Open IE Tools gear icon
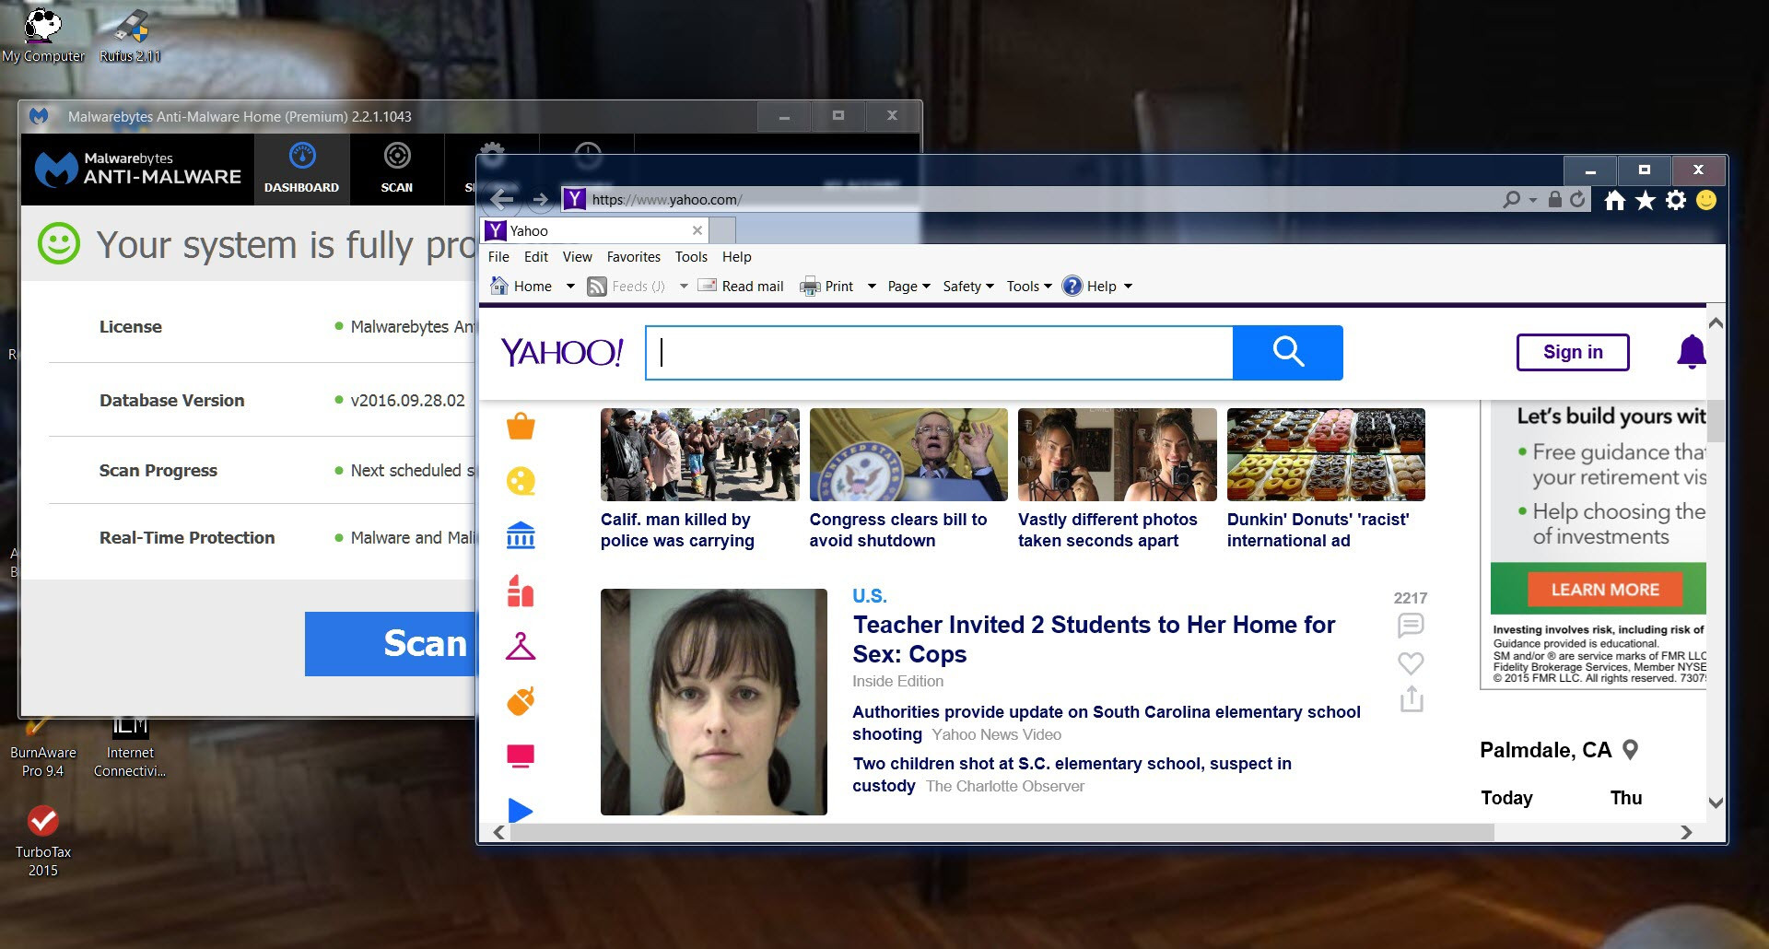Viewport: 1769px width, 949px height. pyautogui.click(x=1676, y=200)
